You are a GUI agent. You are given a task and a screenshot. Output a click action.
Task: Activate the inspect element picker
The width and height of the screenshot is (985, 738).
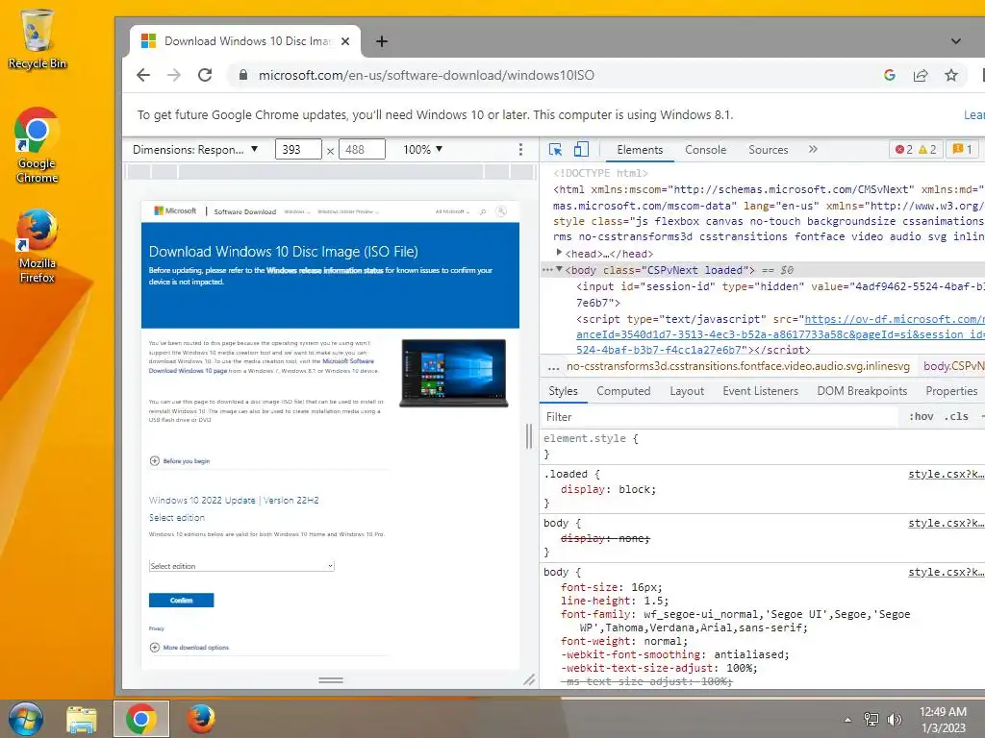[x=555, y=149]
